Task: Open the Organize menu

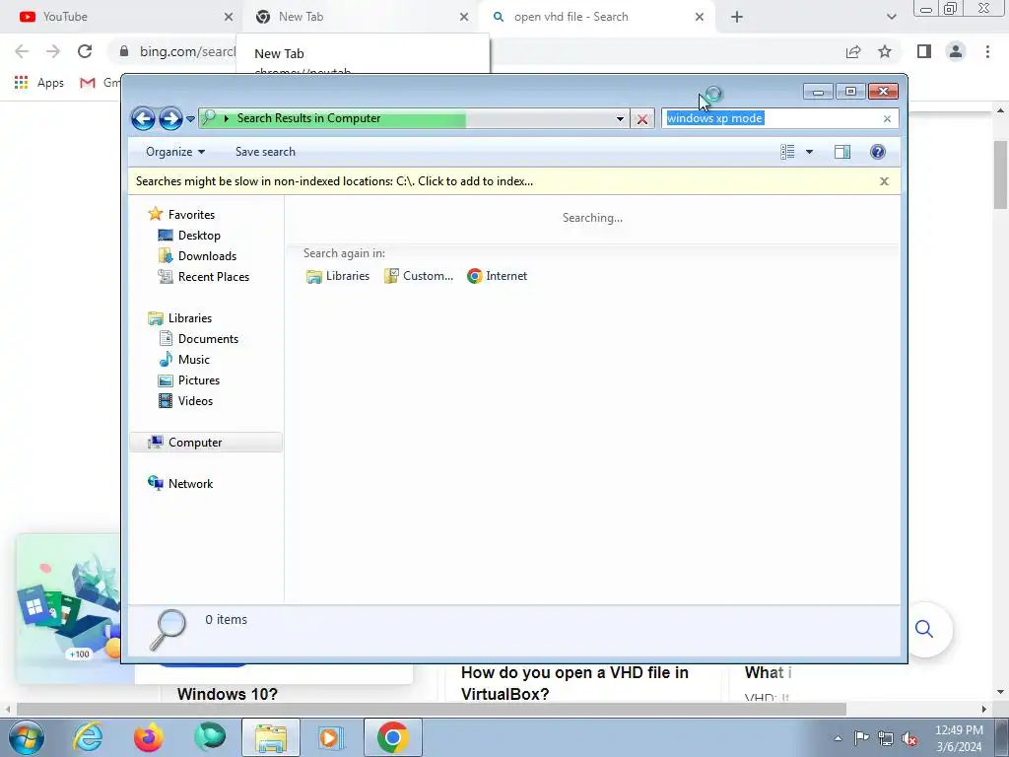Action: pyautogui.click(x=175, y=152)
